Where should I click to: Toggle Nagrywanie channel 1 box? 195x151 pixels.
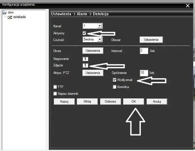(85, 59)
